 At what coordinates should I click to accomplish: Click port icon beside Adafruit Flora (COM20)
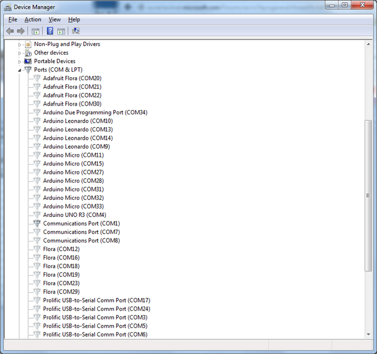(x=37, y=78)
